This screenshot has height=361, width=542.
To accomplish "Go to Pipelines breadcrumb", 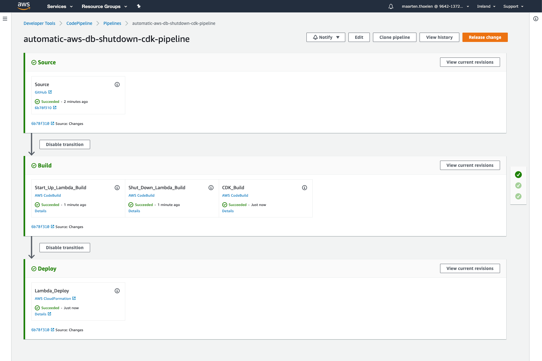I will 112,23.
